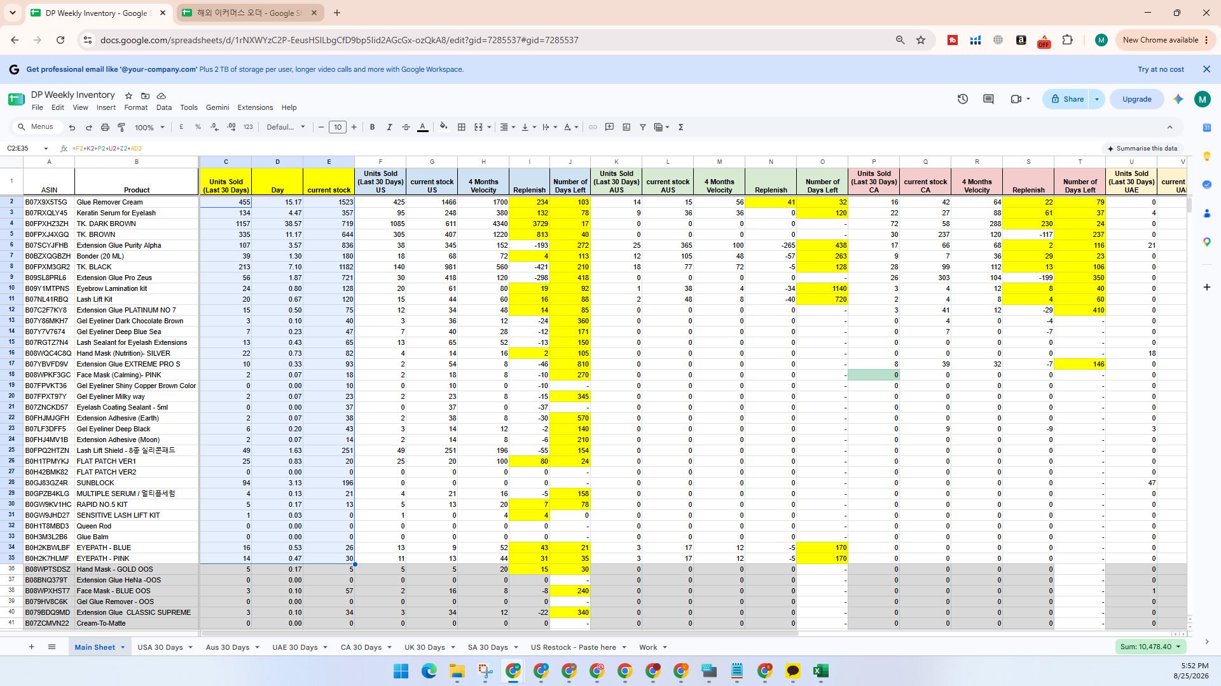Click the Redo icon in toolbar
The width and height of the screenshot is (1221, 686).
pyautogui.click(x=88, y=127)
